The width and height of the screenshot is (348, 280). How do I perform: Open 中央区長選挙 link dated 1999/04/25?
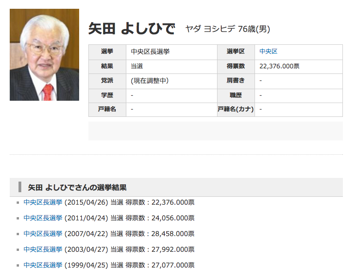43,265
